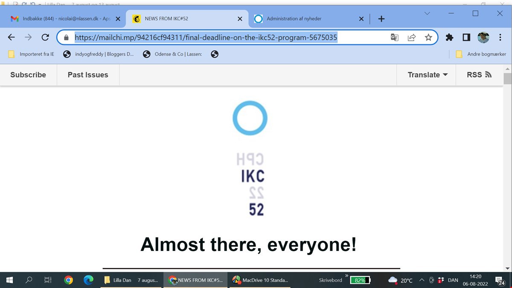
Task: Open Andre bogmærker folder
Action: [x=481, y=54]
